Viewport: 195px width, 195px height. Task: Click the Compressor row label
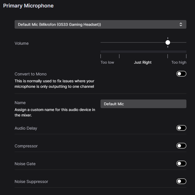click(26, 146)
